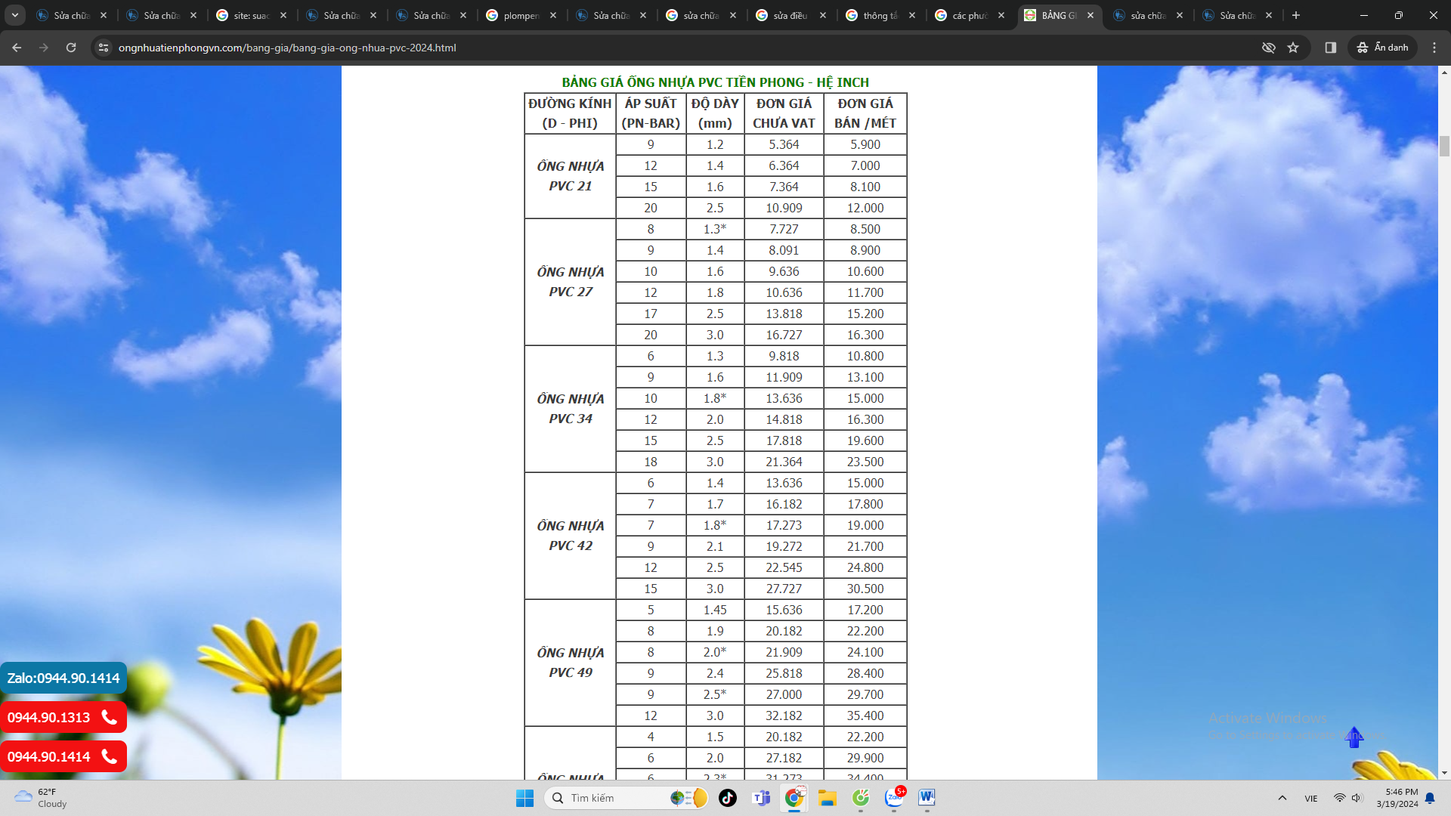Close the 'plompen' tab

553,15
